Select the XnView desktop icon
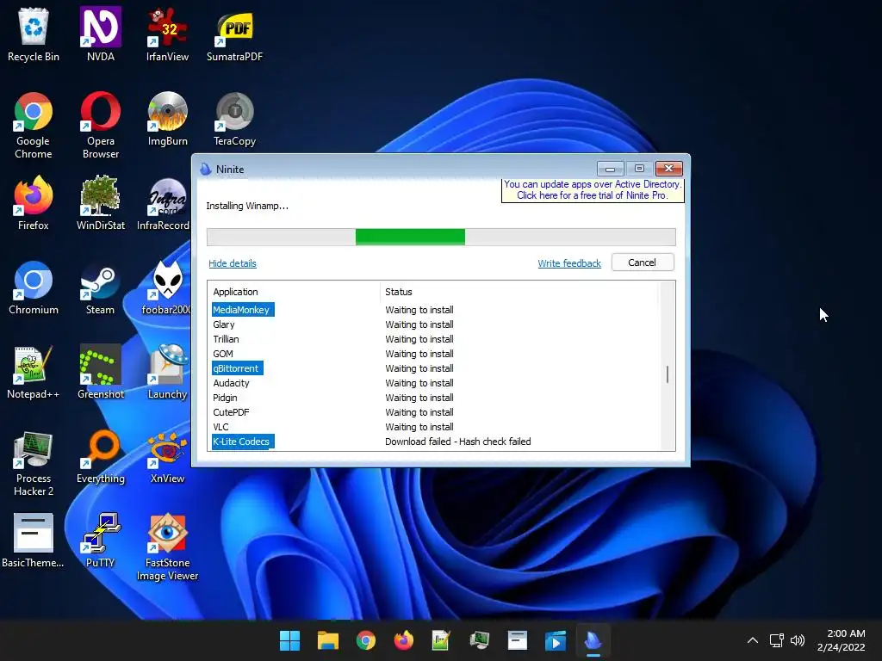 (x=168, y=456)
